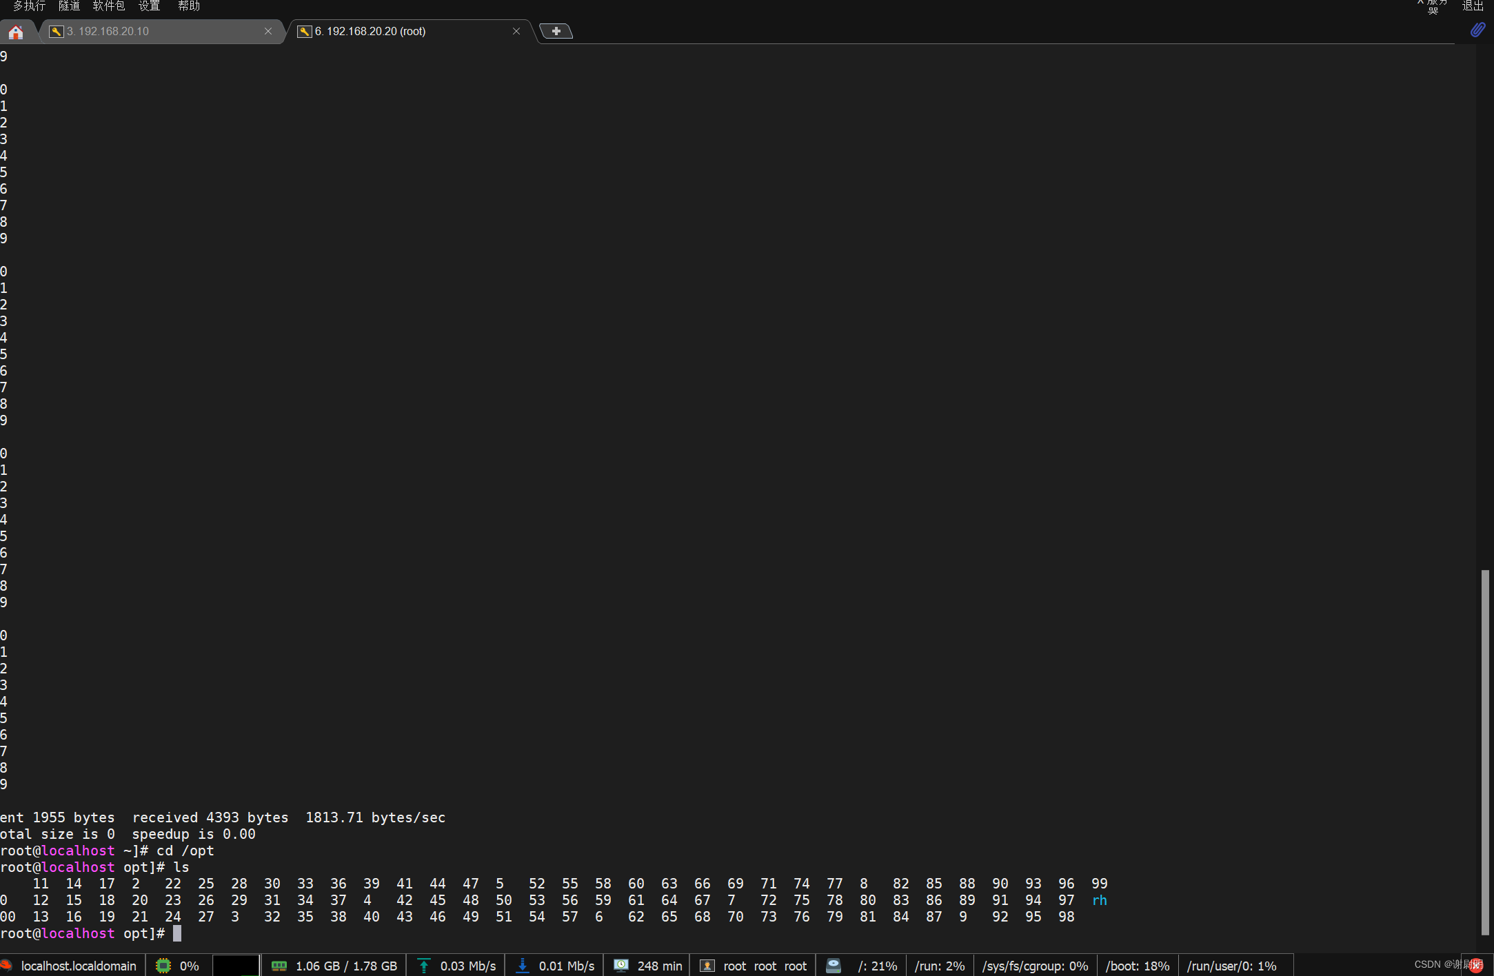The image size is (1494, 976).
Task: Switch to the 3. 192.168.20.10 session tab
Action: (161, 32)
